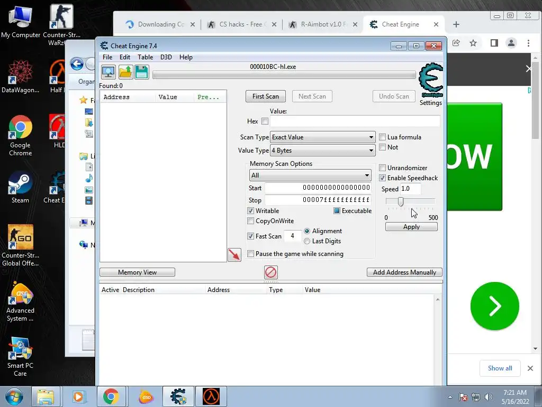Viewport: 542px width, 407px height.
Task: Click Add Address Manually button
Action: [404, 272]
